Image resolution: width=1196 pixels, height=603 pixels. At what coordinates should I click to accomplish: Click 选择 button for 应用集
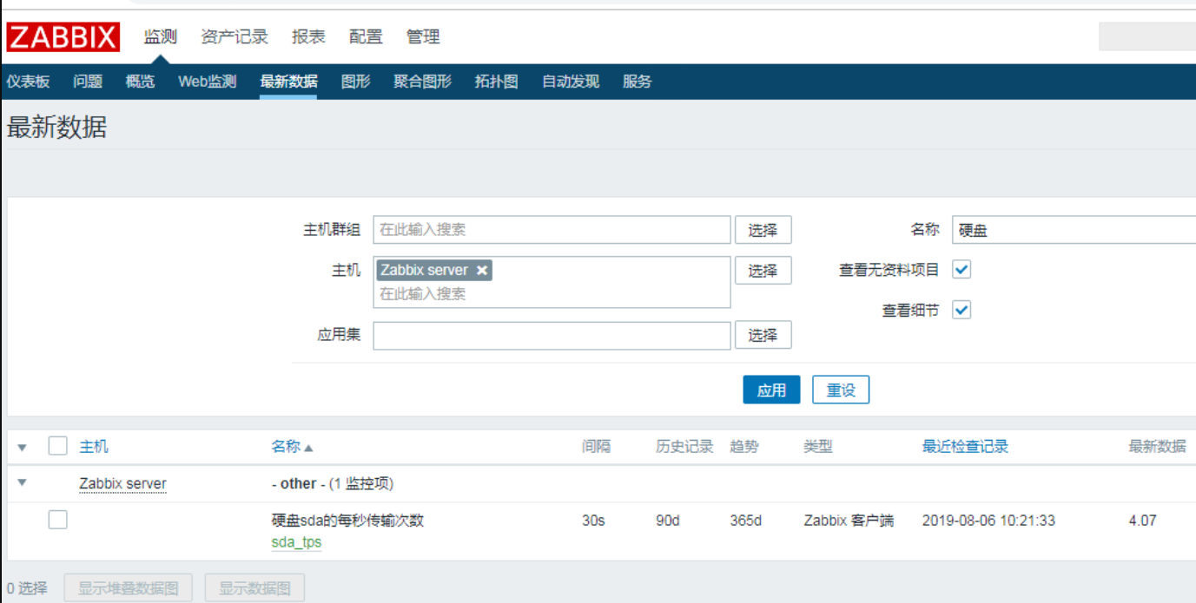[763, 335]
